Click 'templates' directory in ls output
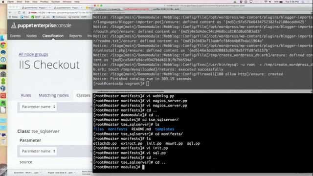Viewport: 313px width, 176px height. coord(164,129)
